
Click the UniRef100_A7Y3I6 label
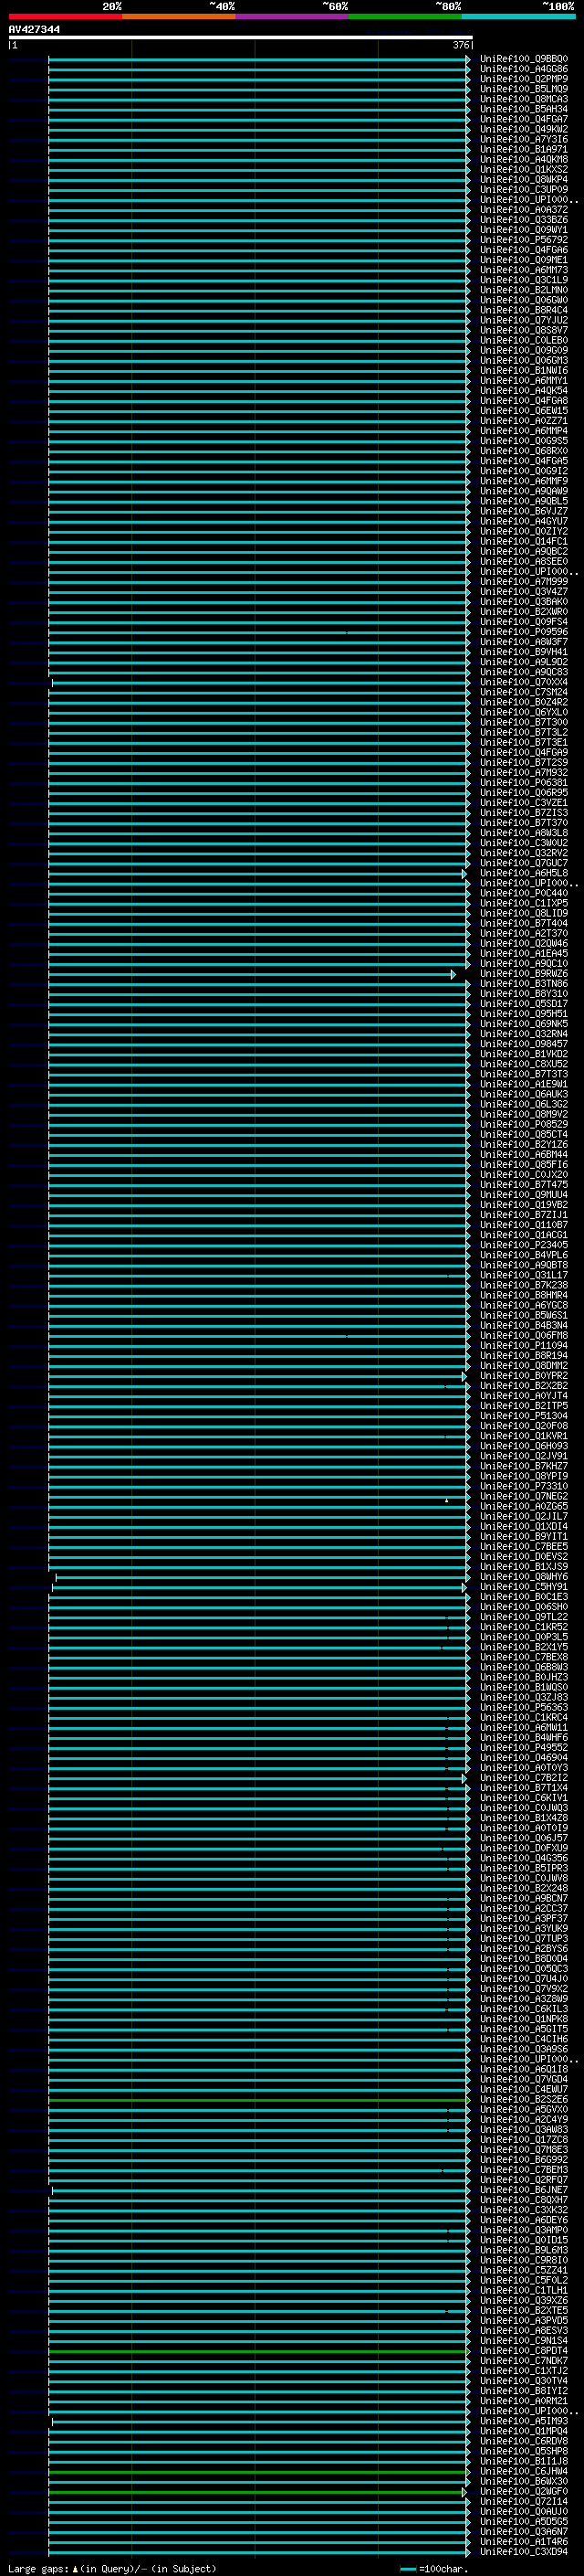[x=524, y=139]
